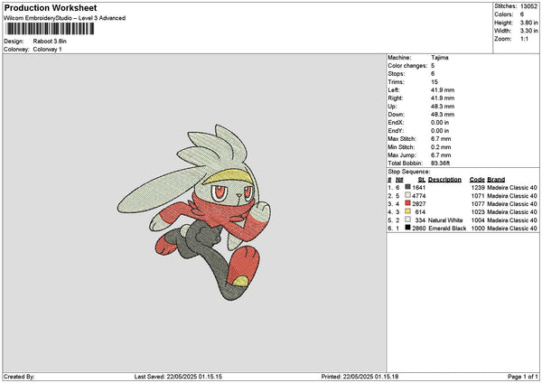The height and width of the screenshot is (383, 542).
Task: Click the Natural White description
Action: click(445, 220)
